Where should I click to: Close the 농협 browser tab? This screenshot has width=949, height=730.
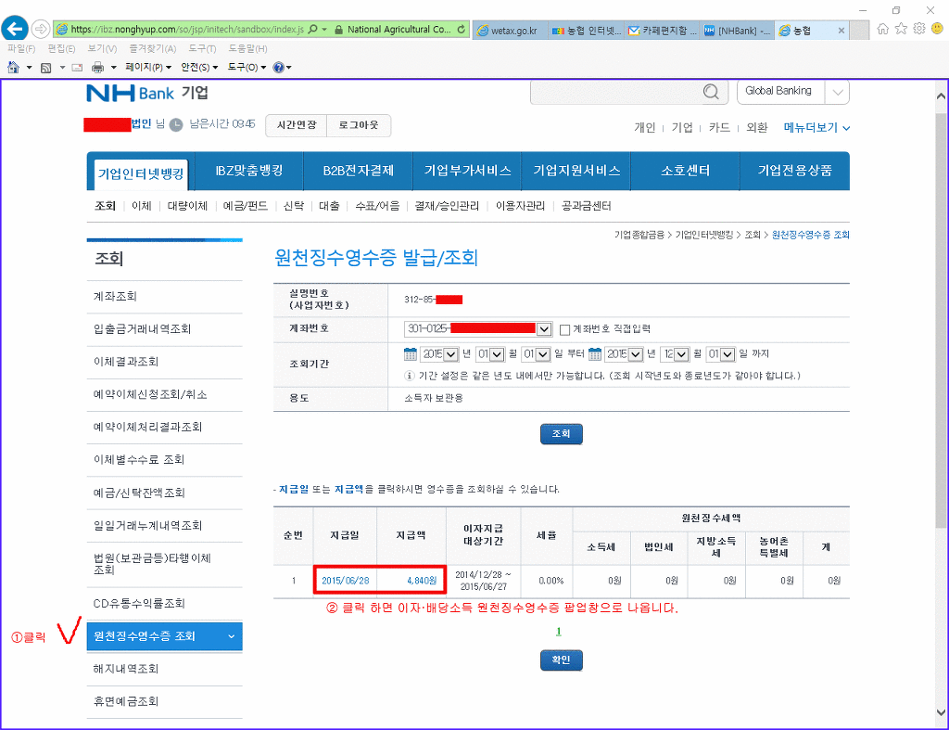[x=841, y=31]
